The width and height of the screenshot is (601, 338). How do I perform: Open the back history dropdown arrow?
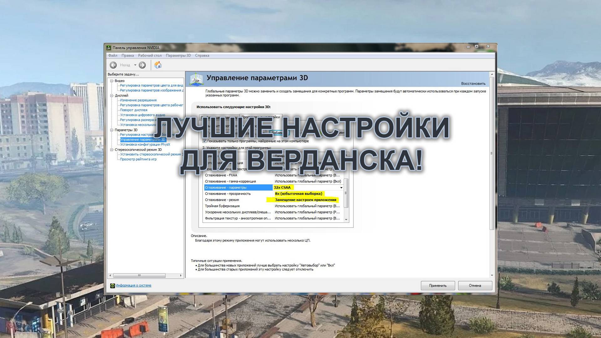pos(135,65)
